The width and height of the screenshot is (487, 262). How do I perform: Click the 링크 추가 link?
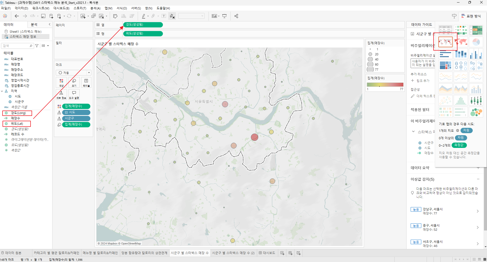click(423, 81)
